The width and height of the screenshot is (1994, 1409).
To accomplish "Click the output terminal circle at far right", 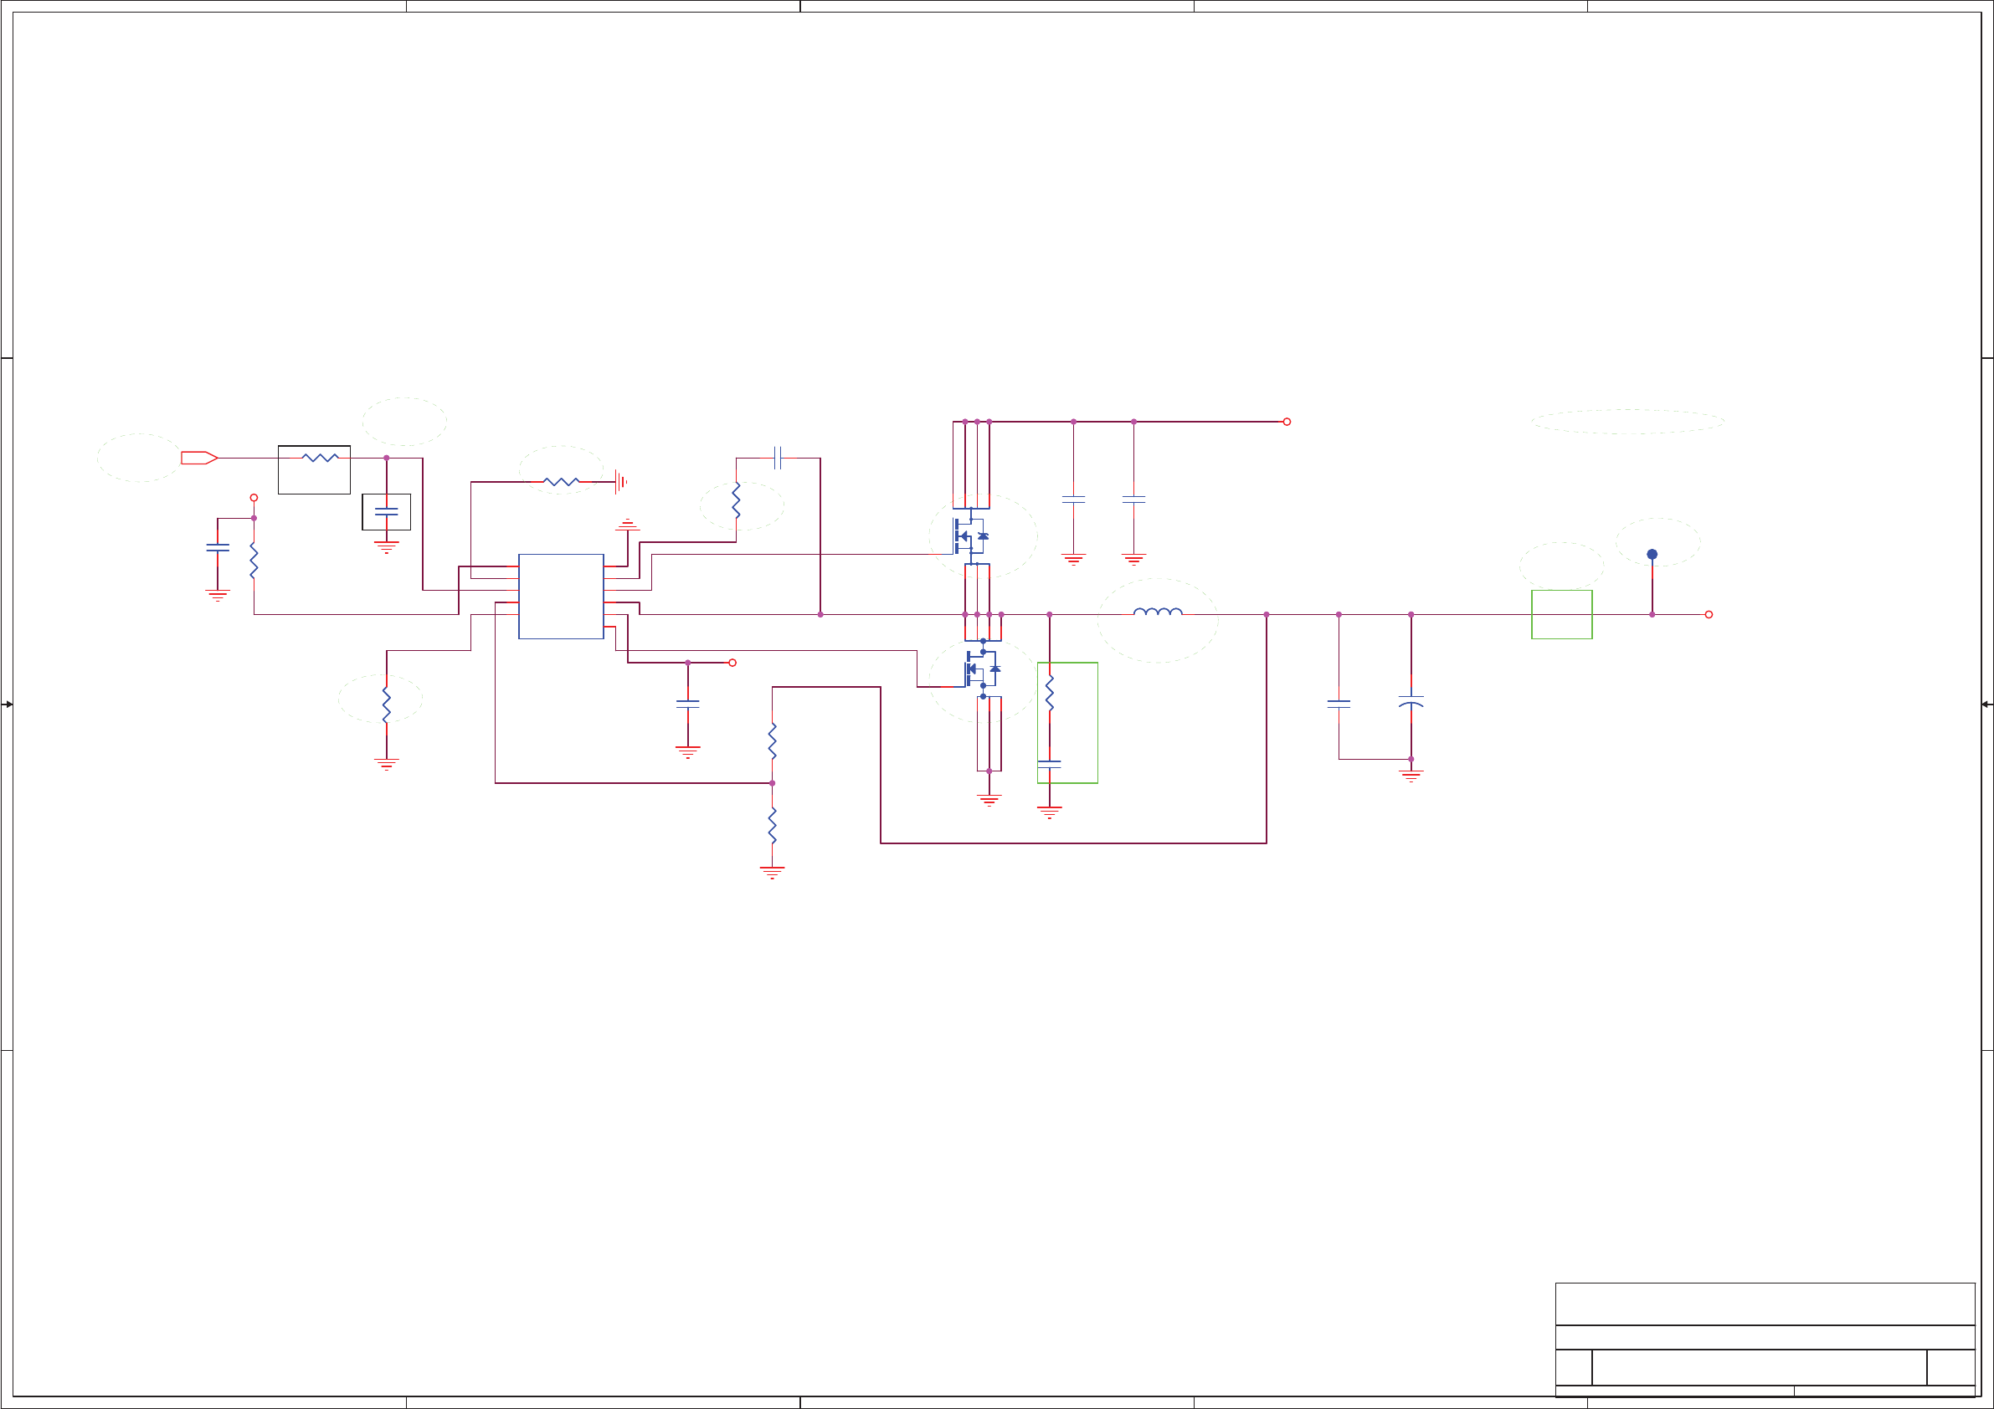I will point(1709,615).
